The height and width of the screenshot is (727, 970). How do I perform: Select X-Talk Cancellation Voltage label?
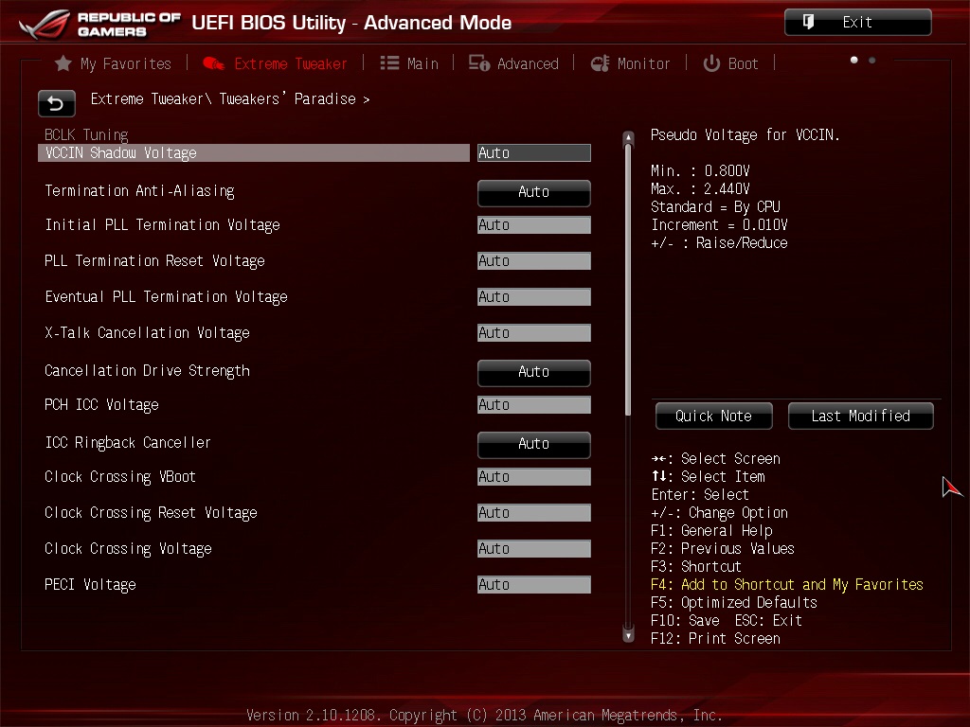pos(147,332)
